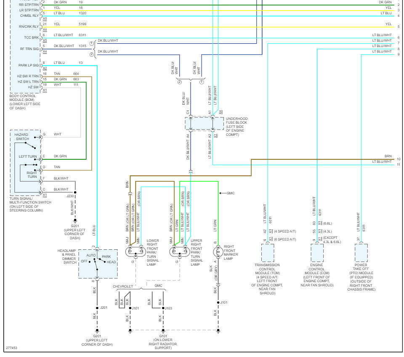Click the BODY CONTROL MODULE (BCM) label
Screen dimensions: 404x357
[x=25, y=102]
